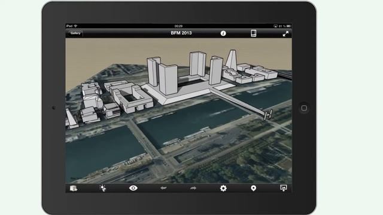Viewport: 383px width, 215px height.
Task: Open the sun lighting settings icon
Action: point(103,188)
